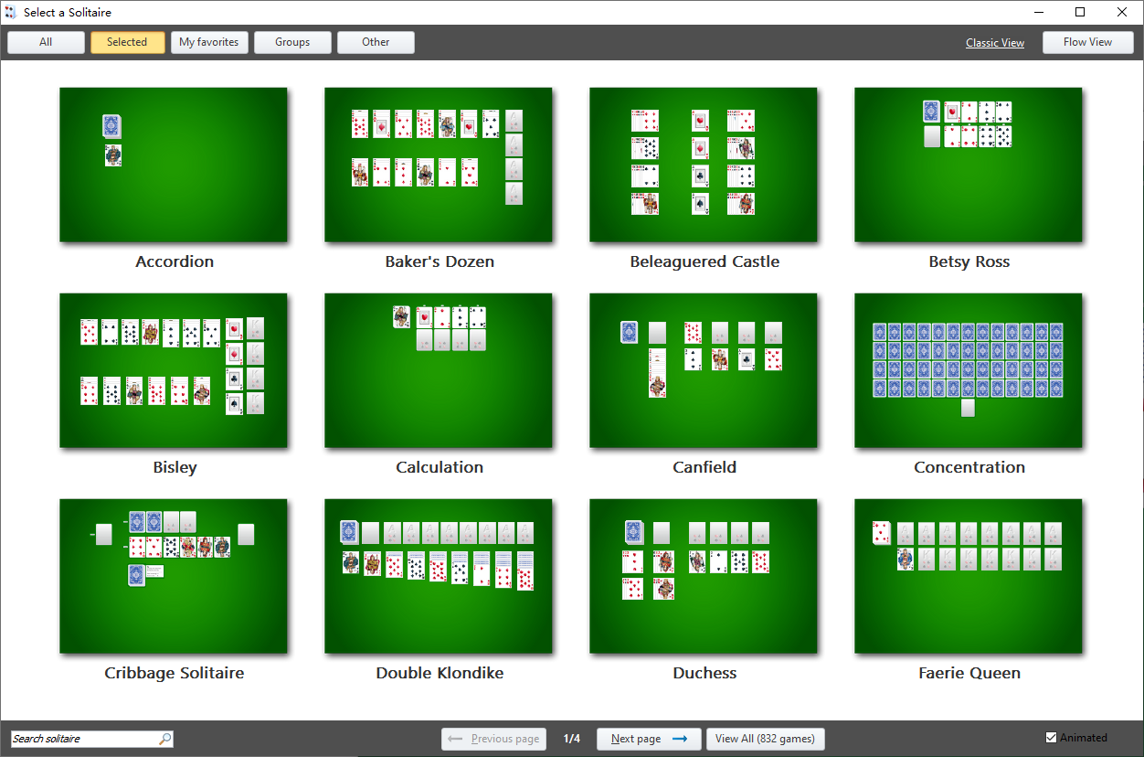Open the Groups tab
This screenshot has height=757, width=1144.
(x=292, y=42)
